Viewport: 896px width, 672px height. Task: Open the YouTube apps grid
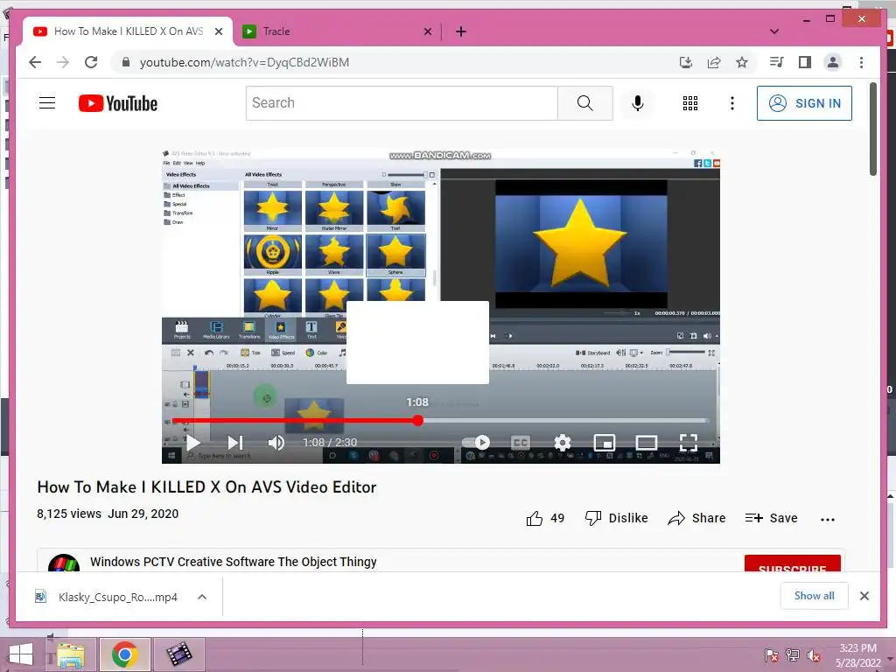[690, 103]
